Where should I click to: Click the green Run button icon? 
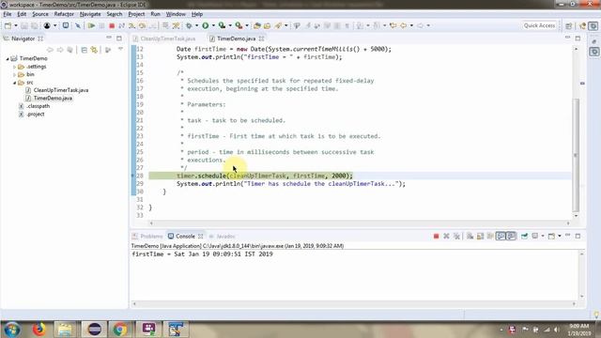point(206,25)
